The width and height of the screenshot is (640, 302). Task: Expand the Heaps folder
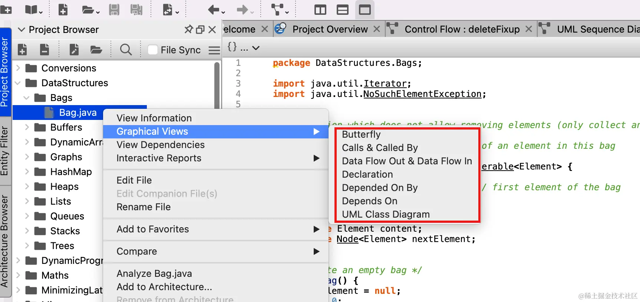27,187
